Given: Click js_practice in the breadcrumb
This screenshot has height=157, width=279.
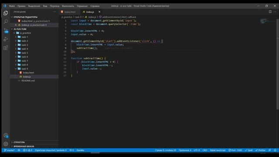Looking at the screenshot, I should (x=67, y=17).
